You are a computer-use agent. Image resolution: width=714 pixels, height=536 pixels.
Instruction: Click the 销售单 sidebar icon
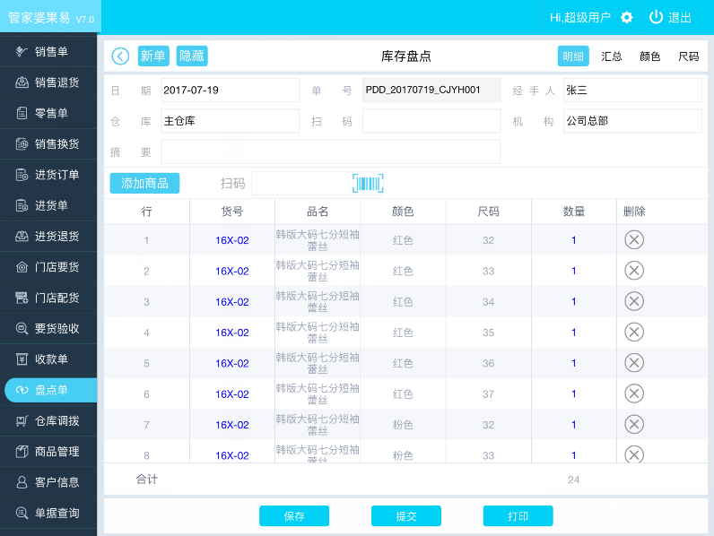[x=22, y=51]
